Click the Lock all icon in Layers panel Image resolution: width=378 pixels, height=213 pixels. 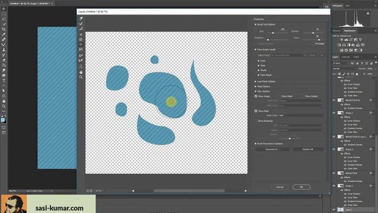[x=357, y=74]
